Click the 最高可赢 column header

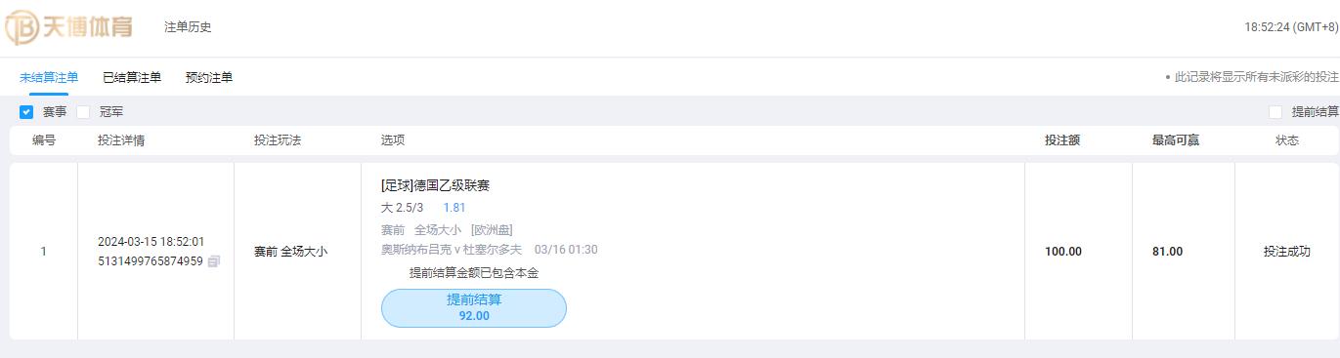pos(1176,140)
